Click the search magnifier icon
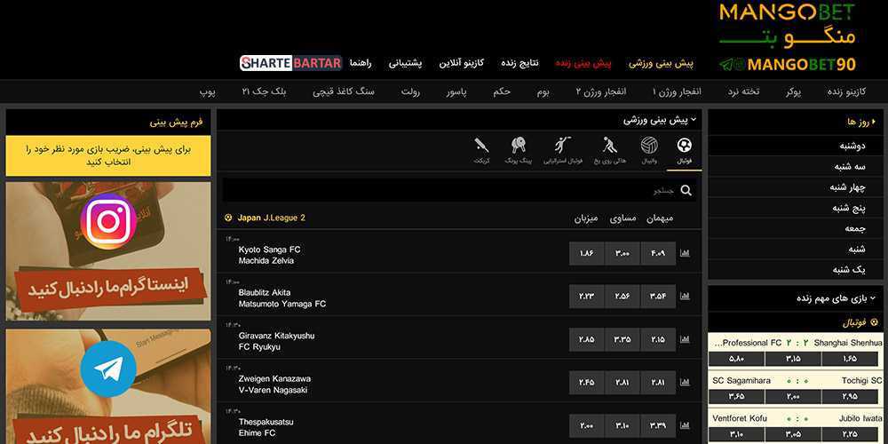This screenshot has height=444, width=888. coord(686,190)
